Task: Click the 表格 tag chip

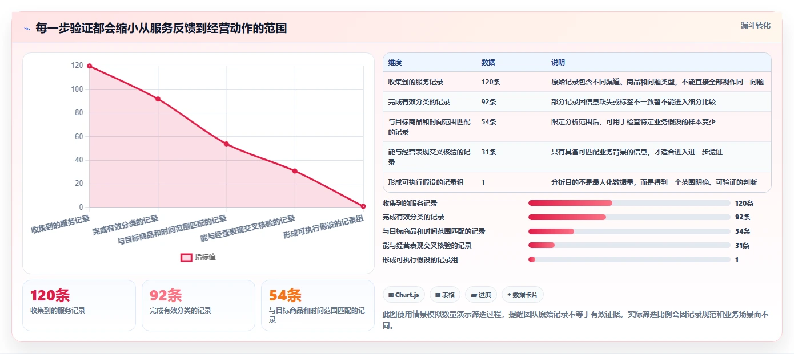Action: (x=445, y=295)
